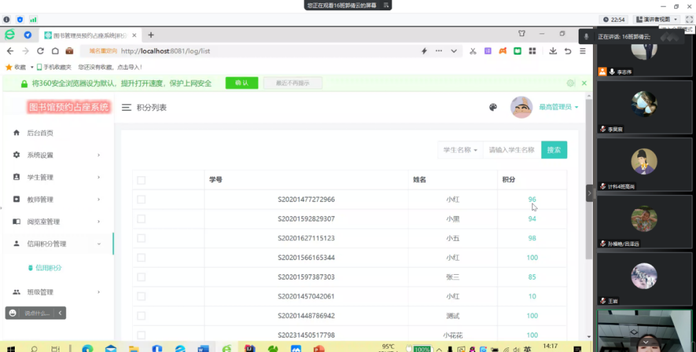Click the green 搜索 button
Viewport: 696px width, 352px height.
coord(554,150)
